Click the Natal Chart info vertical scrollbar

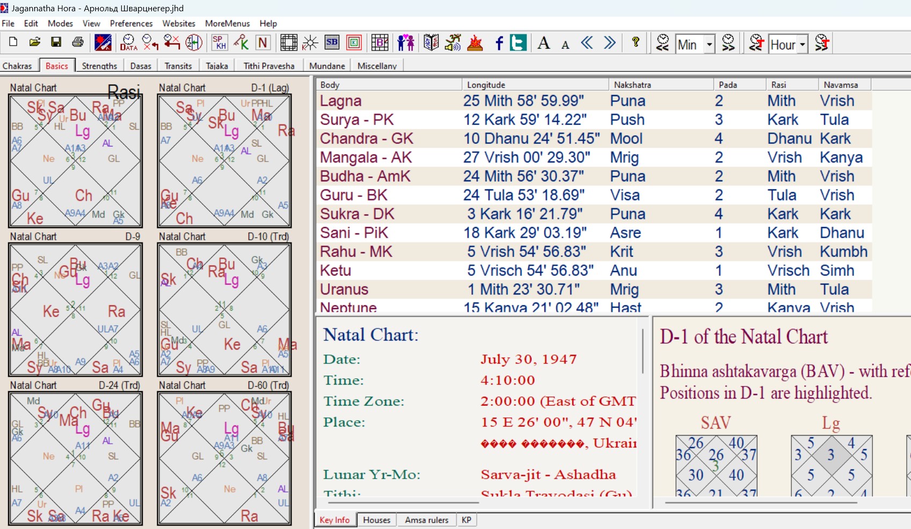tap(643, 351)
